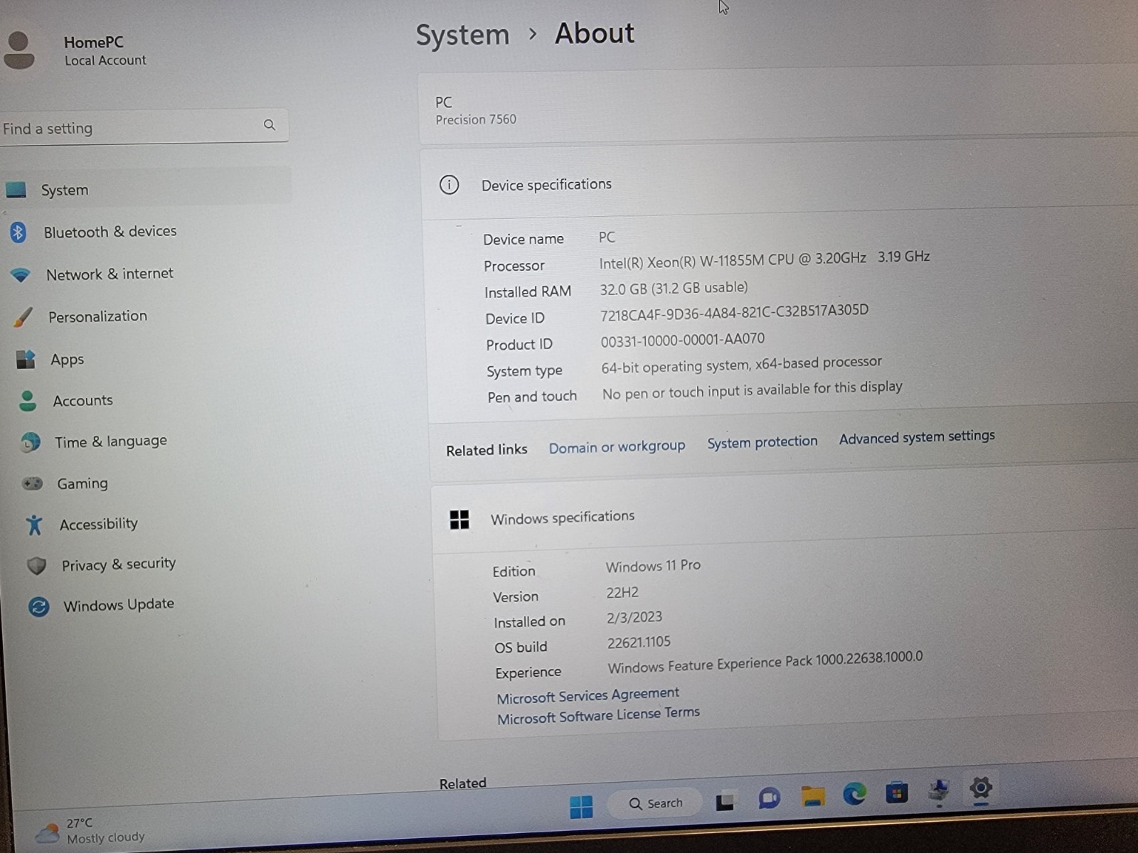Click the green person icon beside Accounts
The image size is (1138, 853).
point(28,401)
